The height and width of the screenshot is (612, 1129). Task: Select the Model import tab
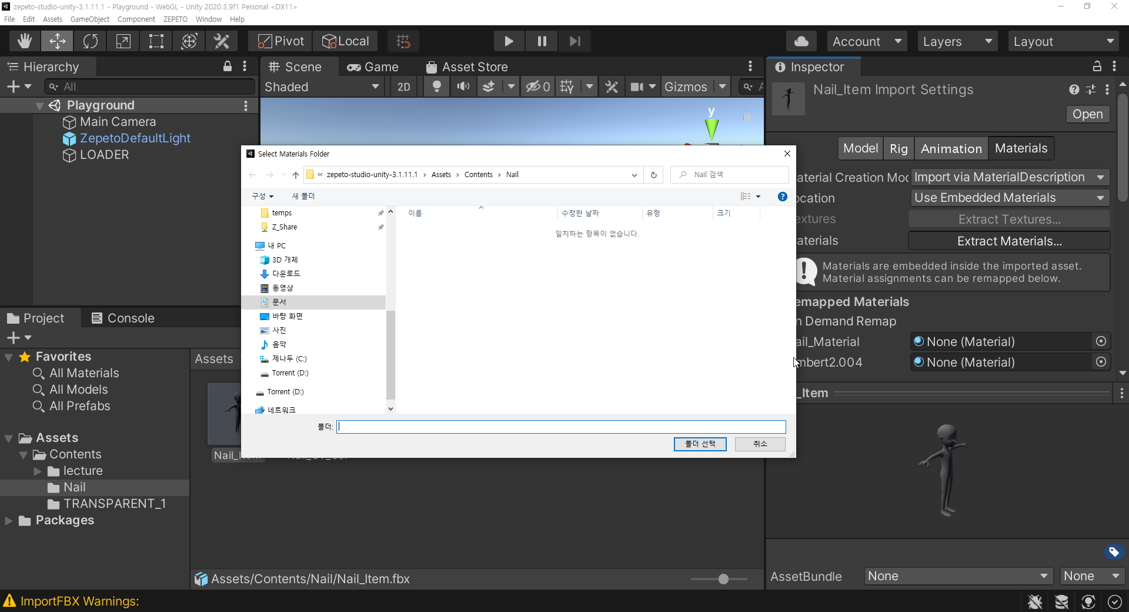[x=860, y=148]
